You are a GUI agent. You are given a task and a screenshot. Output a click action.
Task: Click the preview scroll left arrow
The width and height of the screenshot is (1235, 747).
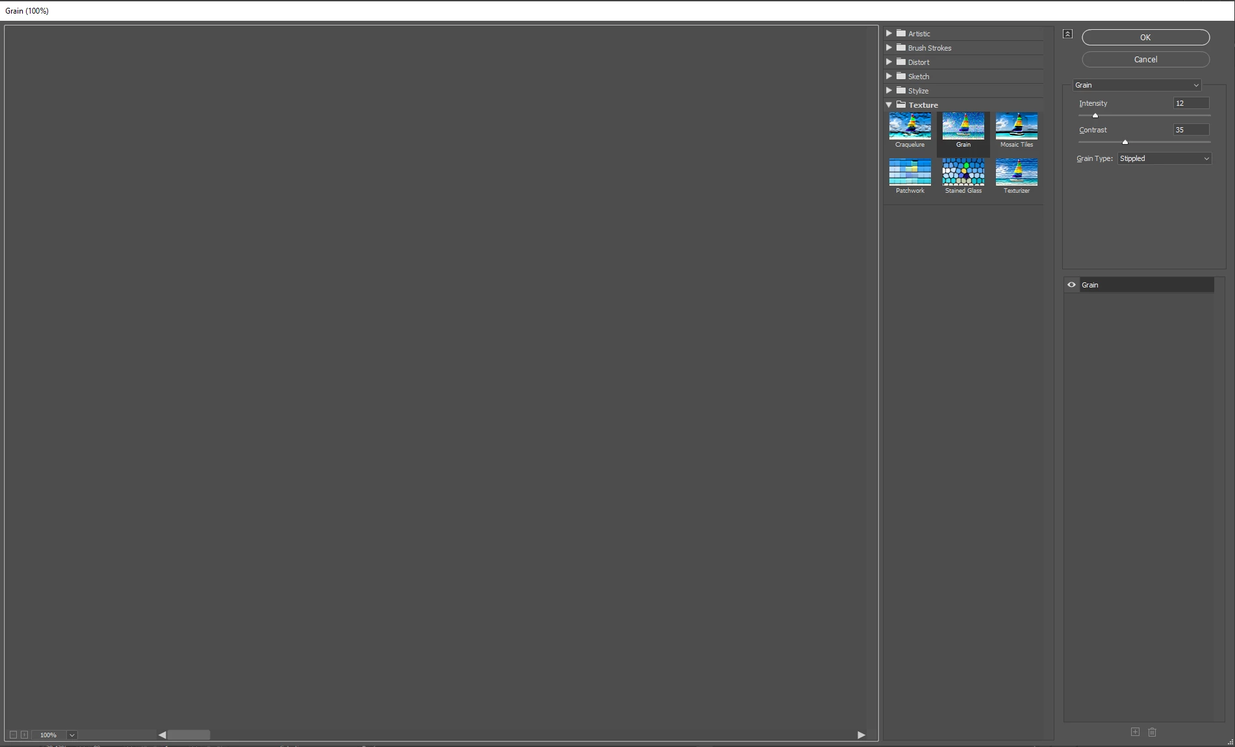pyautogui.click(x=162, y=735)
